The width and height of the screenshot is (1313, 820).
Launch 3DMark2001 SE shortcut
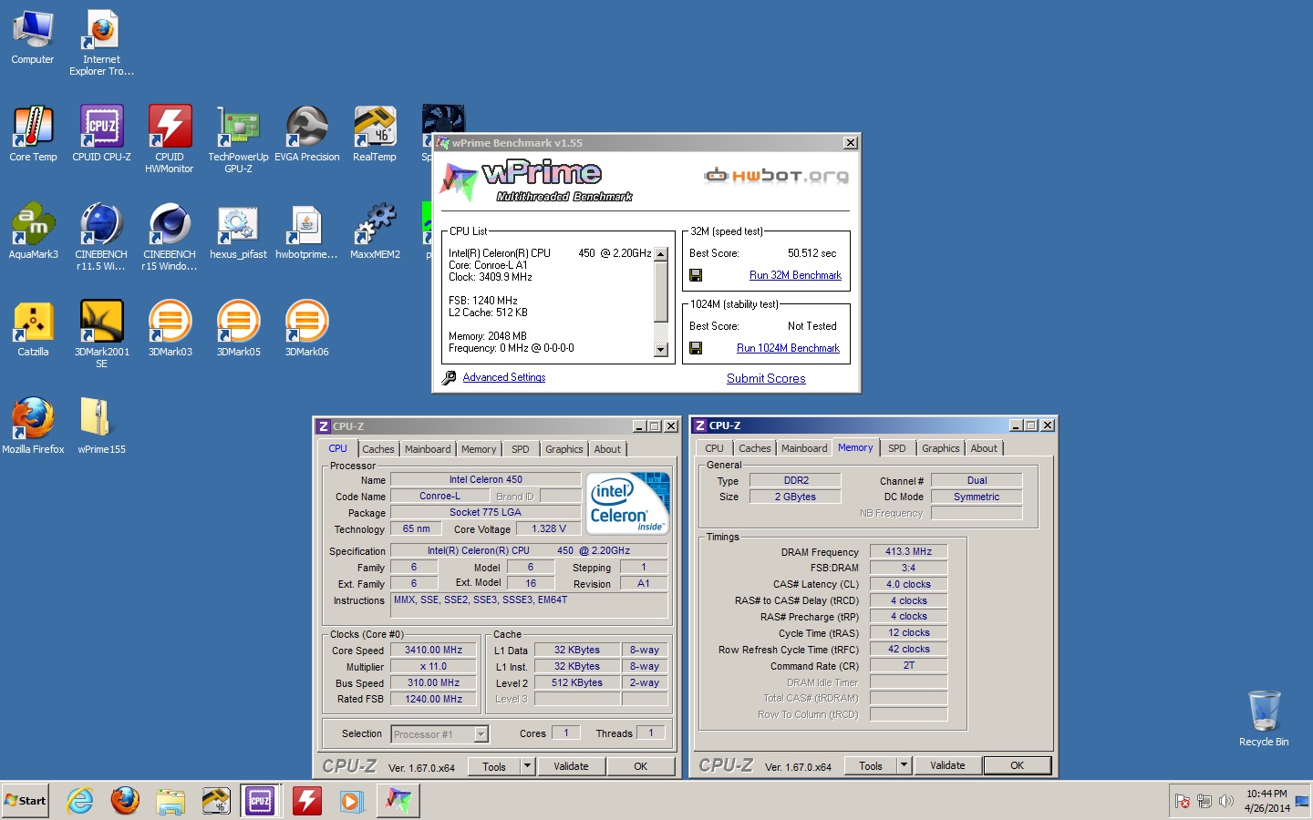click(101, 333)
